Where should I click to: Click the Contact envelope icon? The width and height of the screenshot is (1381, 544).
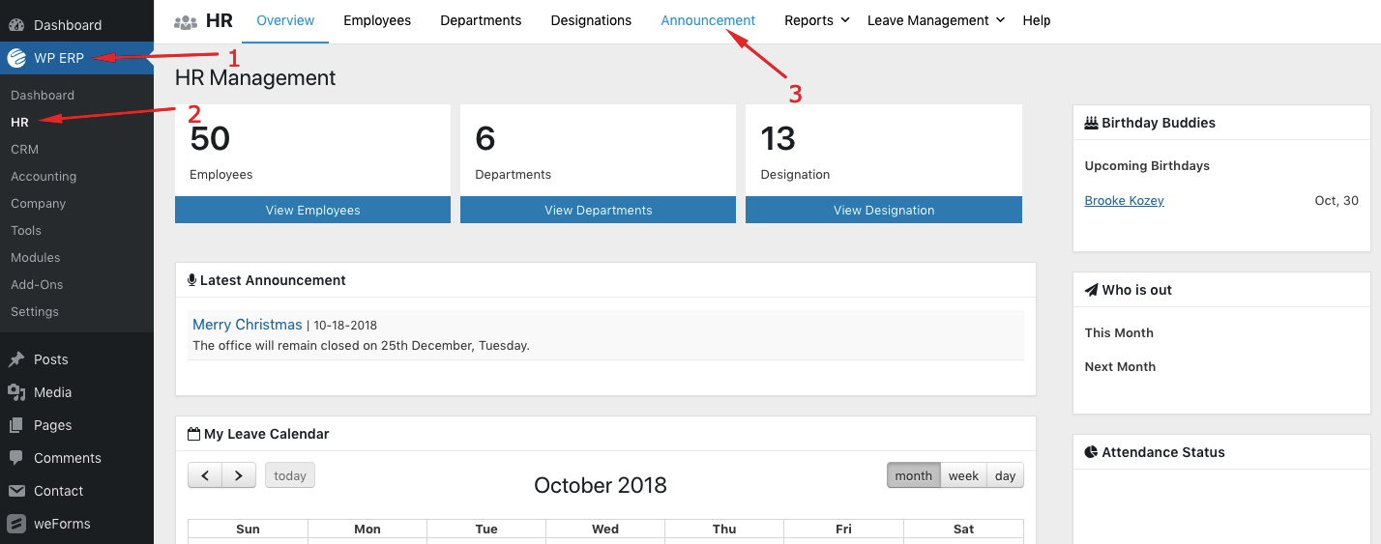coord(16,491)
